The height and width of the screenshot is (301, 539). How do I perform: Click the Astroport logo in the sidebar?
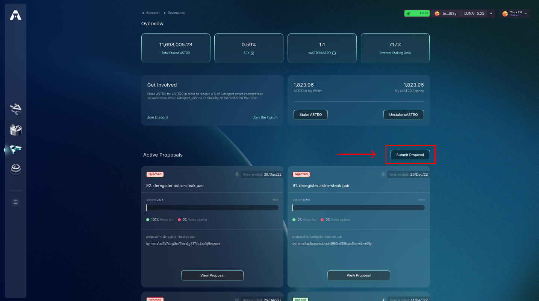click(15, 15)
